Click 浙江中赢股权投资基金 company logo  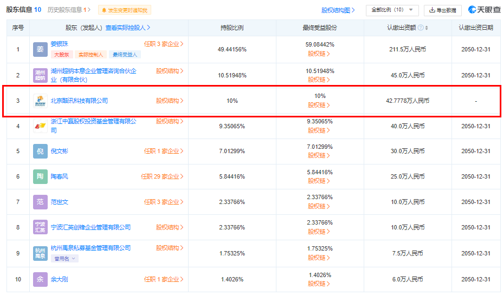pos(40,126)
